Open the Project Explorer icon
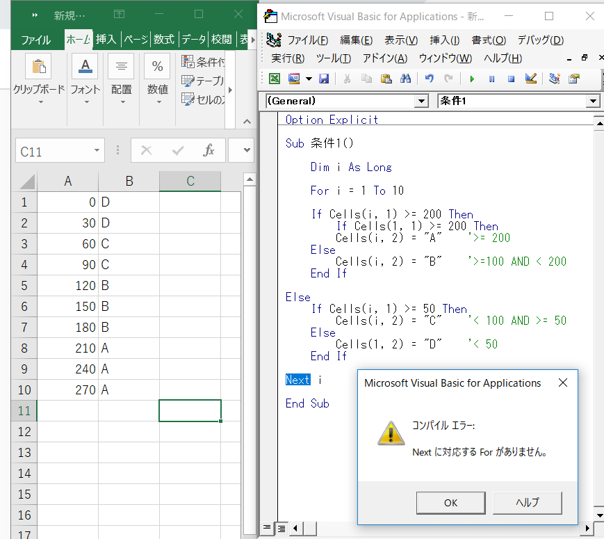The height and width of the screenshot is (539, 604). pos(555,79)
